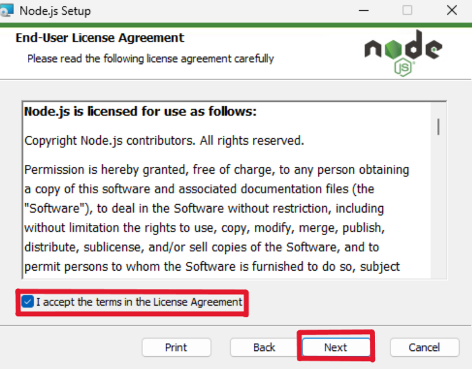Click the "Node.js Setup" title bar text
The height and width of the screenshot is (369, 472).
point(56,11)
